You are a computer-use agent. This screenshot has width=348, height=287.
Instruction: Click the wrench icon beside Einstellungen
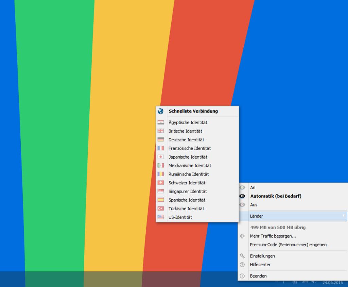(x=242, y=256)
